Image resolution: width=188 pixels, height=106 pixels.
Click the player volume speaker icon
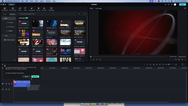[182, 59]
